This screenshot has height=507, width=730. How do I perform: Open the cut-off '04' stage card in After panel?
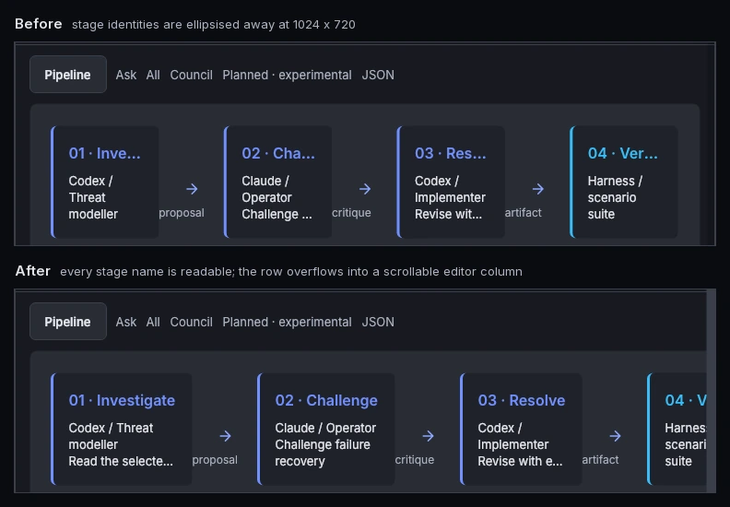(x=677, y=430)
